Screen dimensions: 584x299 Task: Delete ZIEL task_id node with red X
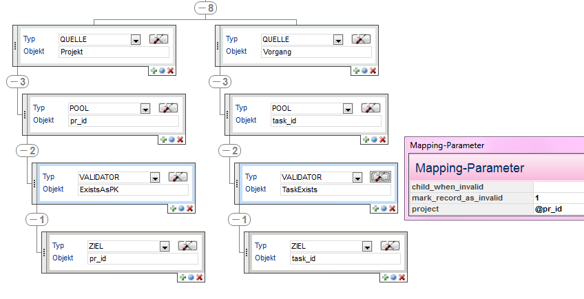402,278
